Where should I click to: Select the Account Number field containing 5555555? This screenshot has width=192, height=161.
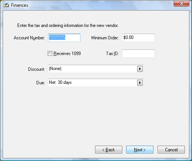[64, 38]
